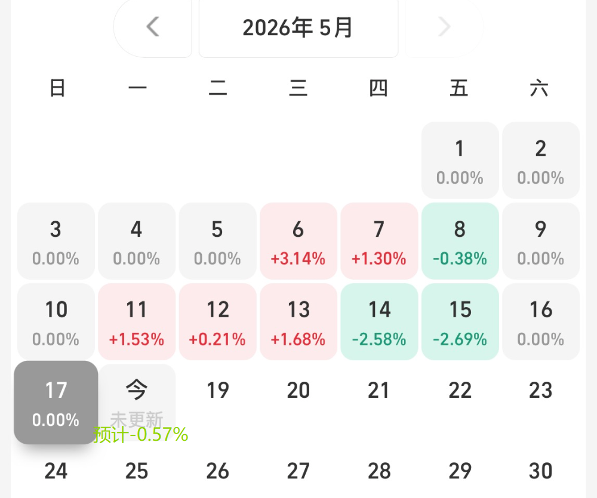The image size is (597, 498).
Task: Choose day 26 in the calendar
Action: click(x=217, y=471)
